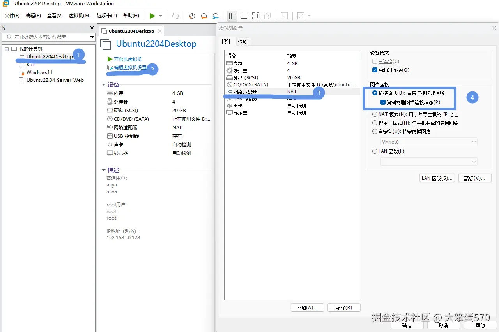Image resolution: width=499 pixels, height=332 pixels.
Task: Click the console view toolbar icon
Action: coord(285,16)
